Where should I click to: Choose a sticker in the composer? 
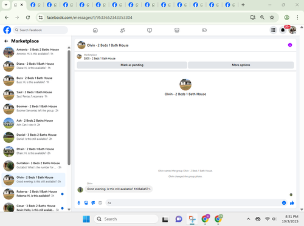tap(93, 203)
